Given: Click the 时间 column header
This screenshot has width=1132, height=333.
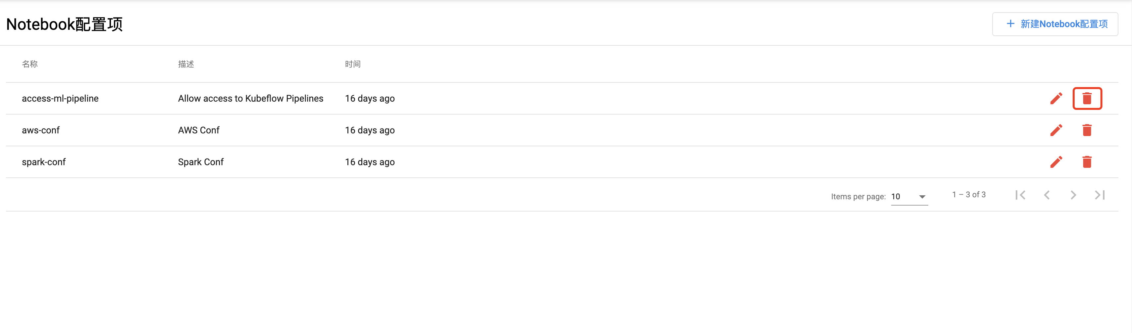Looking at the screenshot, I should pos(353,64).
